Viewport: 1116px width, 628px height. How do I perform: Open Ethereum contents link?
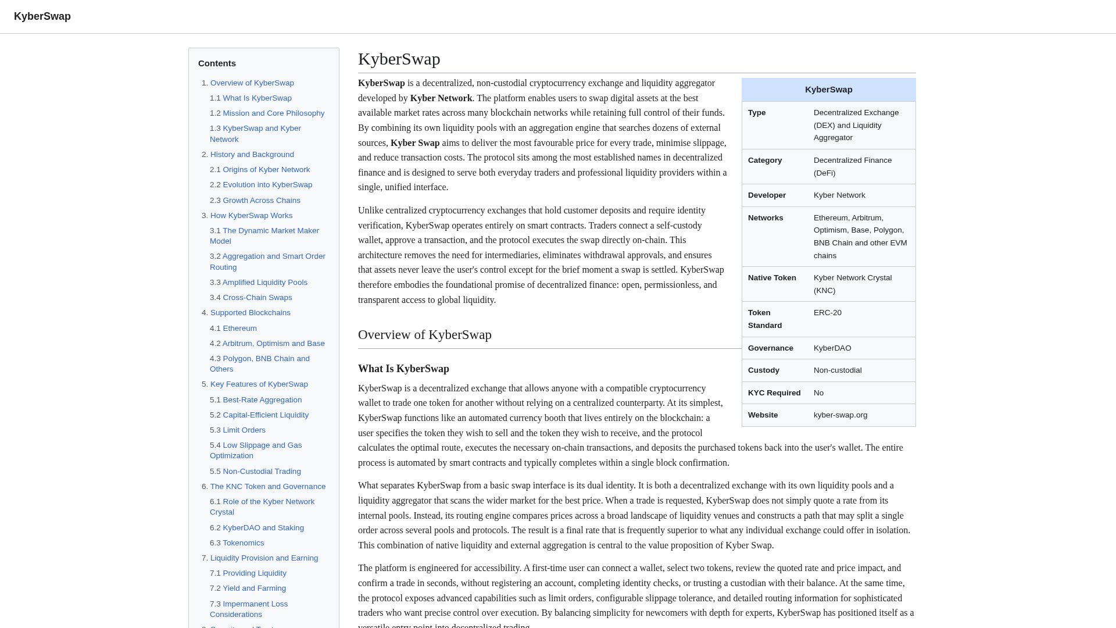(239, 329)
